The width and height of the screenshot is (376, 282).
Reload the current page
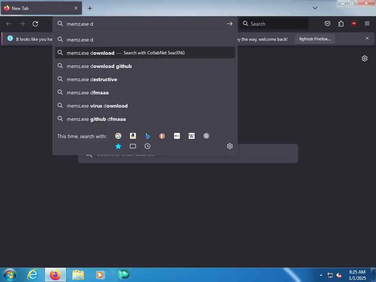tap(35, 24)
